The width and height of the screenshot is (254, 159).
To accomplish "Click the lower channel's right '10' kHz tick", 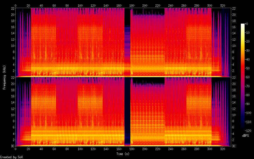I will point(234,115).
